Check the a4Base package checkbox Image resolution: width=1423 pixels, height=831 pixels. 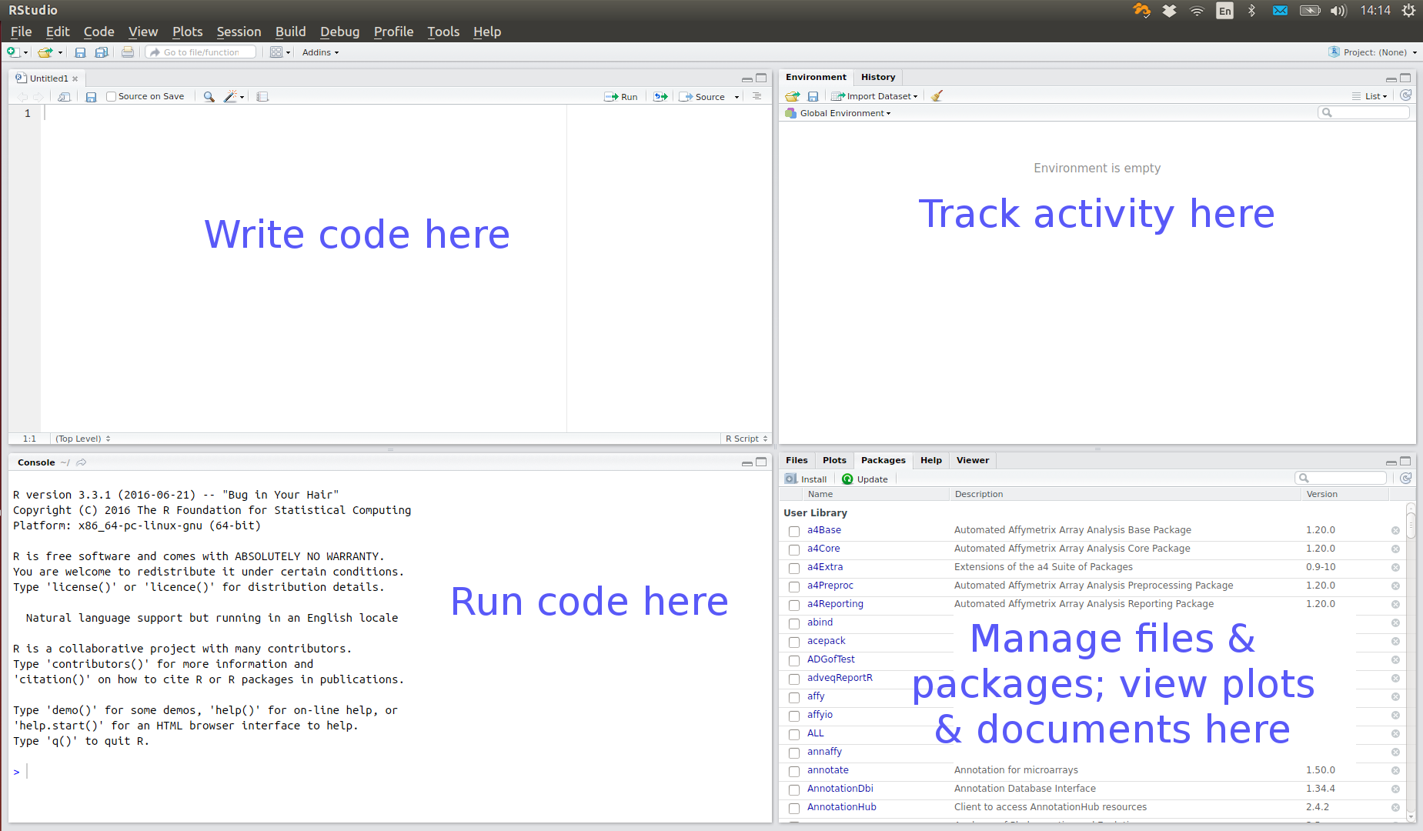[x=794, y=531]
